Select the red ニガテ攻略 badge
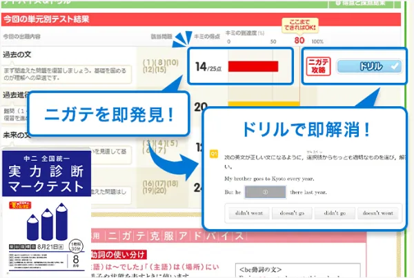Screen dimensions: 414x278 (x=319, y=66)
